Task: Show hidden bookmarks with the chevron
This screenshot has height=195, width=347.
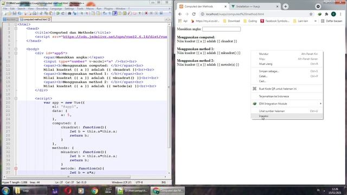Action: [x=316, y=21]
